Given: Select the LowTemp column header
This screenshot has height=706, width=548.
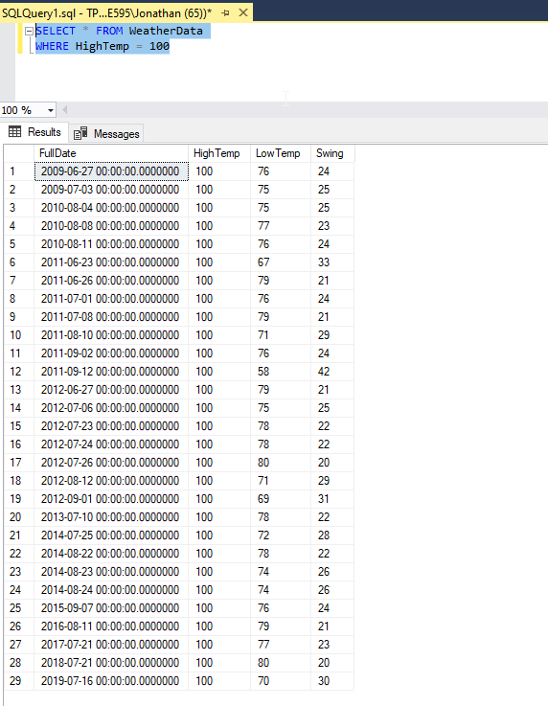Looking at the screenshot, I should [x=281, y=153].
